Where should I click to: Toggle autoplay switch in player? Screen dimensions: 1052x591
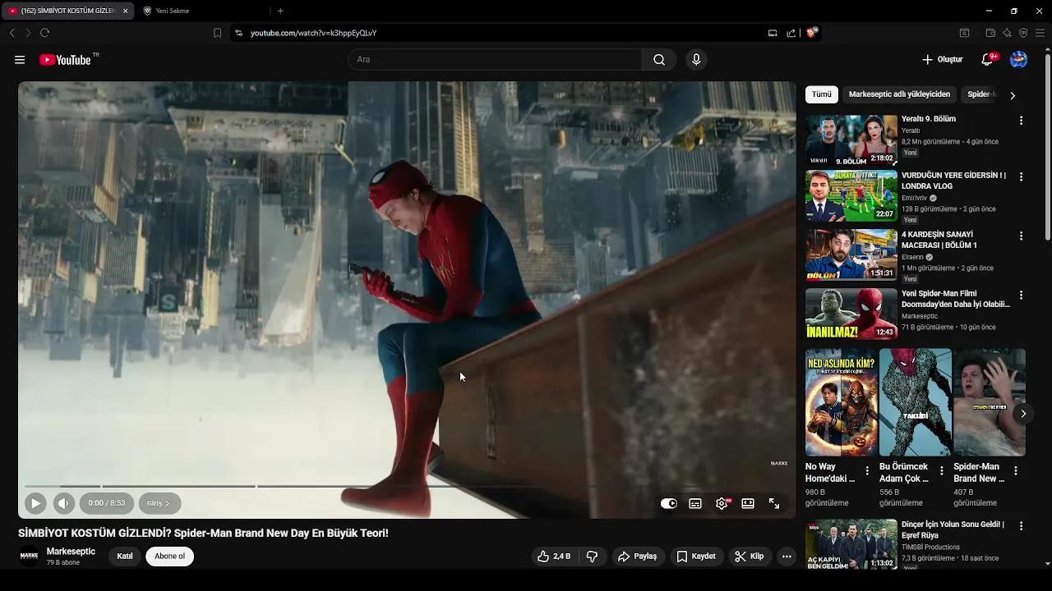669,504
